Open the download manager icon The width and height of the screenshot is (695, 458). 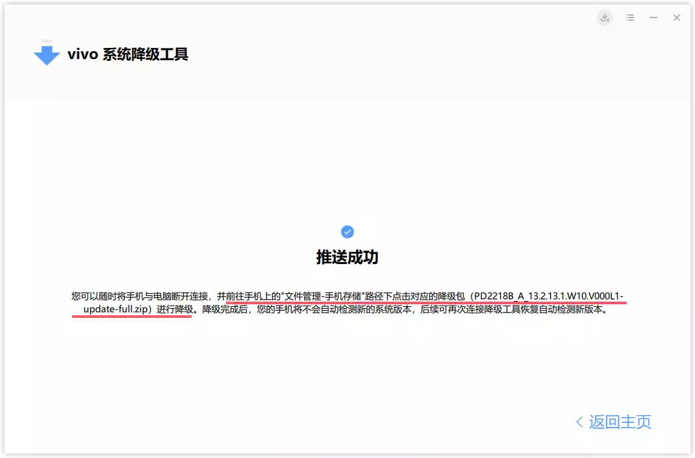605,18
